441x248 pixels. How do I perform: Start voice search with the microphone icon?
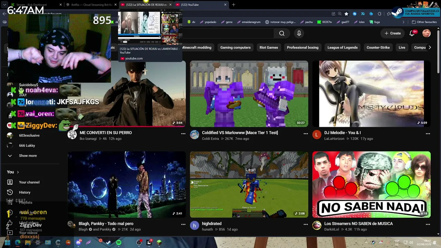click(299, 33)
